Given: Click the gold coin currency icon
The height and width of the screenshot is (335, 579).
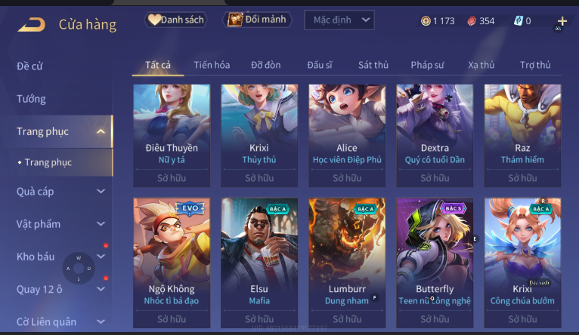Looking at the screenshot, I should tap(426, 21).
